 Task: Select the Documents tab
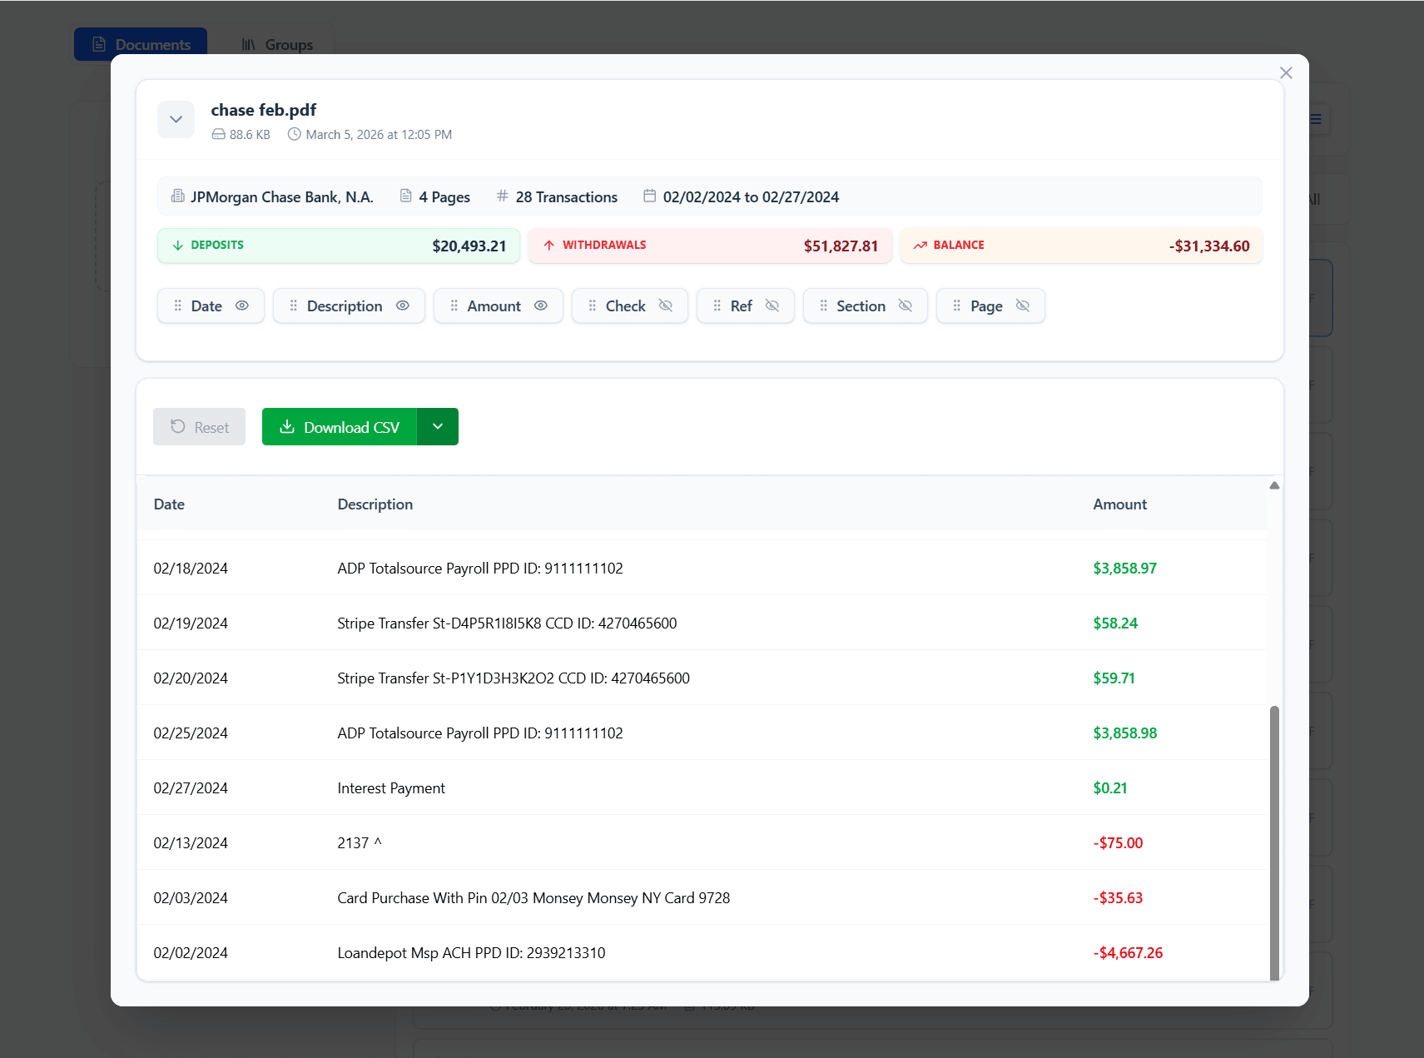141,44
